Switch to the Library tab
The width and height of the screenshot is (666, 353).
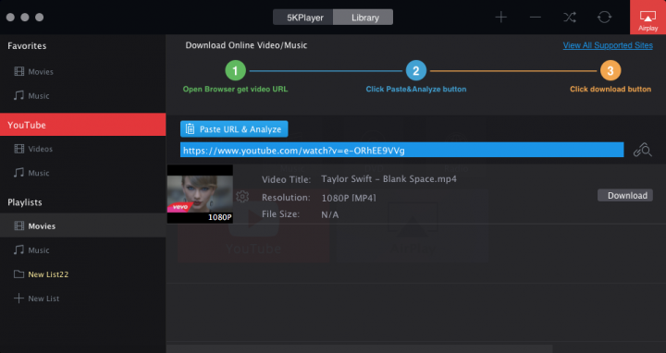(364, 18)
